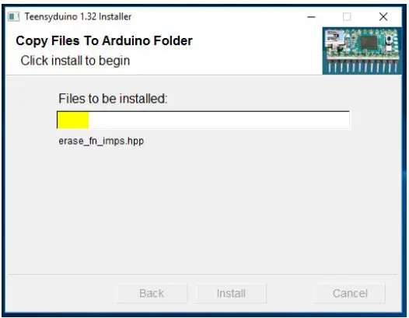The width and height of the screenshot is (409, 318).
Task: Click the Teensy board picture
Action: click(x=362, y=51)
